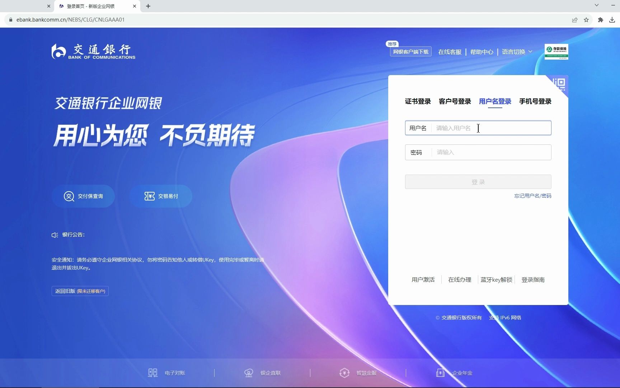
Task: Click 返回旧版 button
Action: tap(80, 291)
